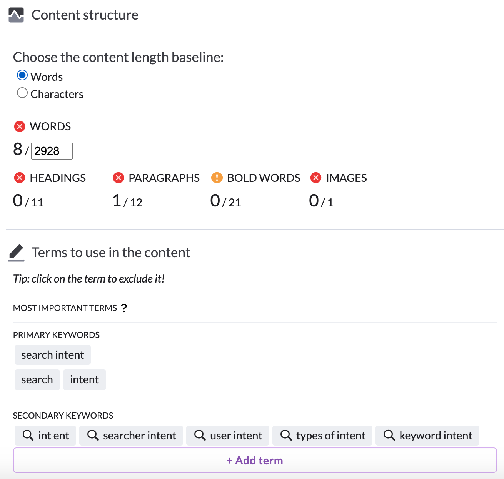Click the search icon on types of intent chip
The height and width of the screenshot is (479, 504).
[x=286, y=435]
